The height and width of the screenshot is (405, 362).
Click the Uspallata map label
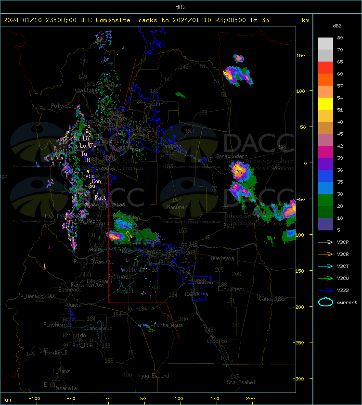click(x=84, y=90)
